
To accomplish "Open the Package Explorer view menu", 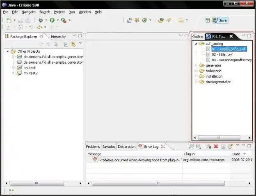I will (80, 43).
